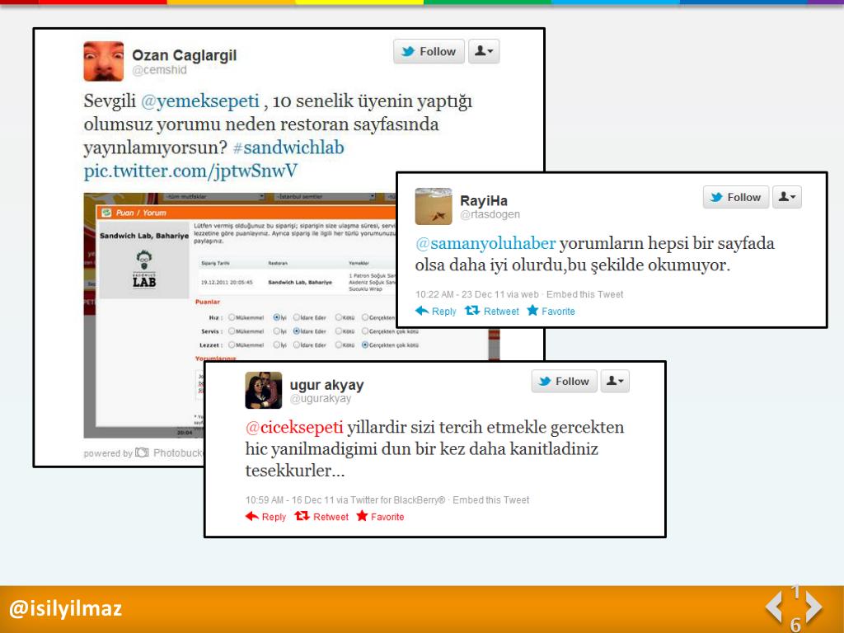Select Mükemmel for Hız rating
Screen dimensions: 844x633
point(232,317)
